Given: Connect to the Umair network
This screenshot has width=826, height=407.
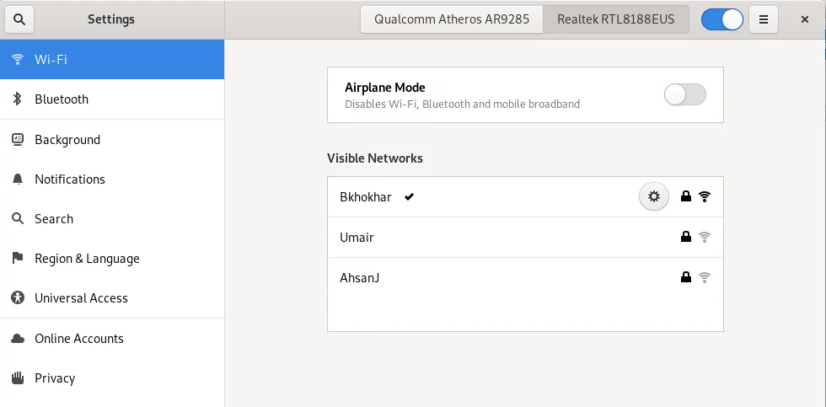Looking at the screenshot, I should (525, 237).
